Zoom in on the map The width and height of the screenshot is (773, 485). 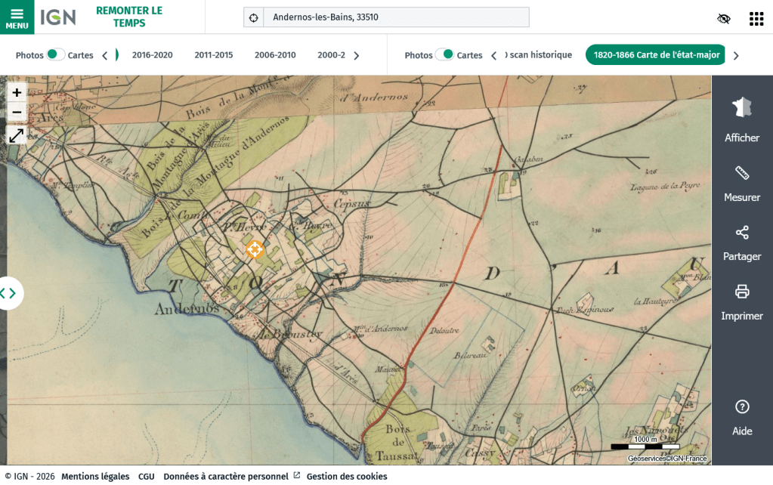[17, 92]
